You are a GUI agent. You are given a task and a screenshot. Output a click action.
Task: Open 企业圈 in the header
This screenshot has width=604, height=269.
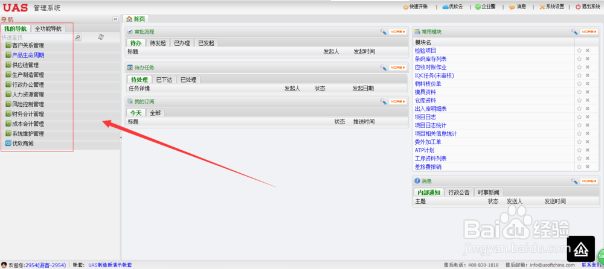tap(486, 7)
